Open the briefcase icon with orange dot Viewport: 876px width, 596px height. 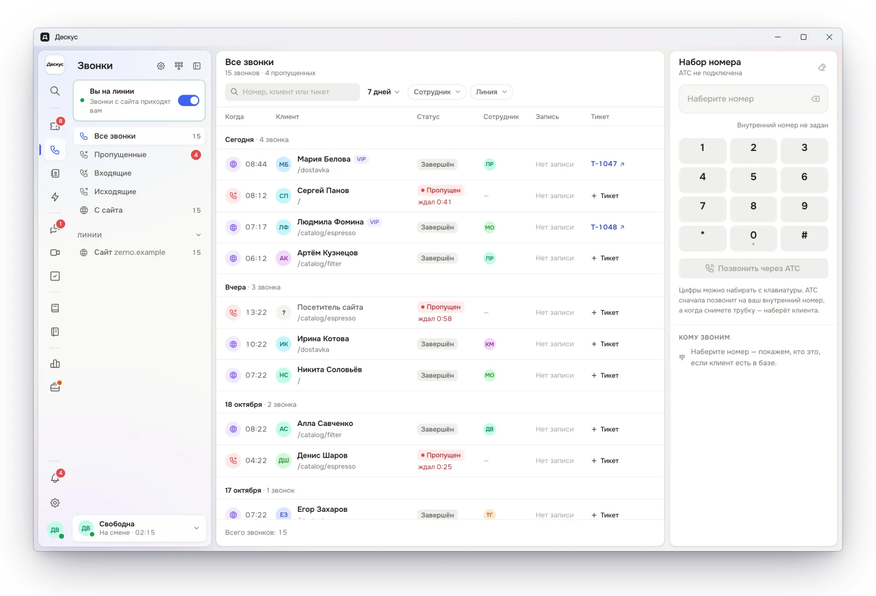[x=55, y=387]
